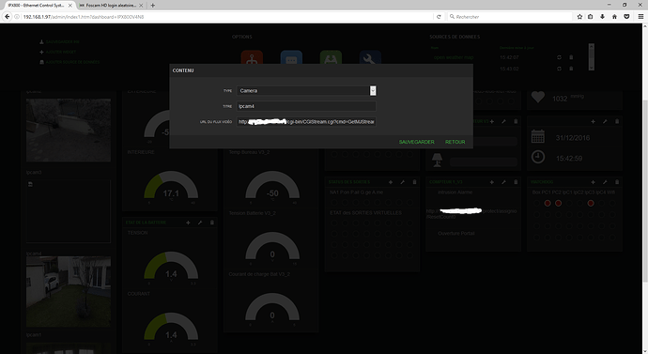Click the lamp icon in the pane
Viewport: 648px width, 354px height.
click(x=437, y=160)
